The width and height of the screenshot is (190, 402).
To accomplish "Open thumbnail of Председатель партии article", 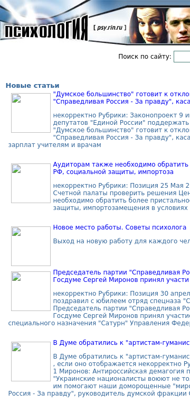I will click(x=31, y=291).
